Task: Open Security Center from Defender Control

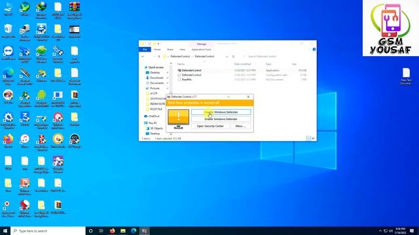Action: (x=210, y=126)
